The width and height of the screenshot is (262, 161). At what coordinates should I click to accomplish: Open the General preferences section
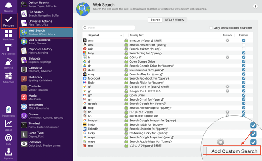pos(9,7)
